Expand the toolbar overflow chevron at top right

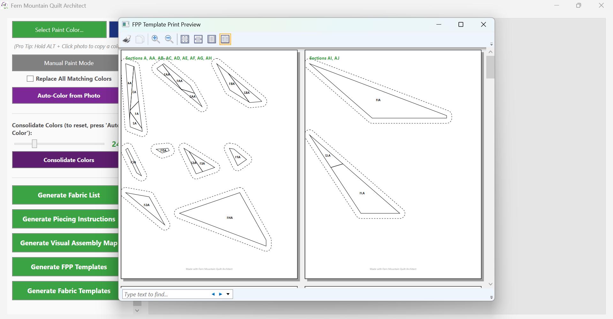click(491, 44)
